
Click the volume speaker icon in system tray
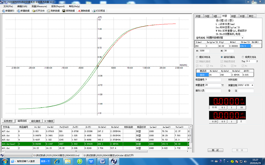245,161
